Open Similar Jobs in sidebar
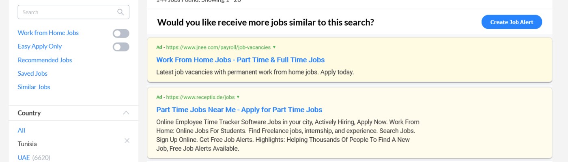 click(x=34, y=87)
